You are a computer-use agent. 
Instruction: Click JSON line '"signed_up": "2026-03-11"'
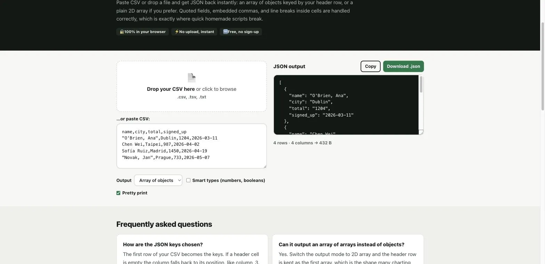[x=321, y=115]
